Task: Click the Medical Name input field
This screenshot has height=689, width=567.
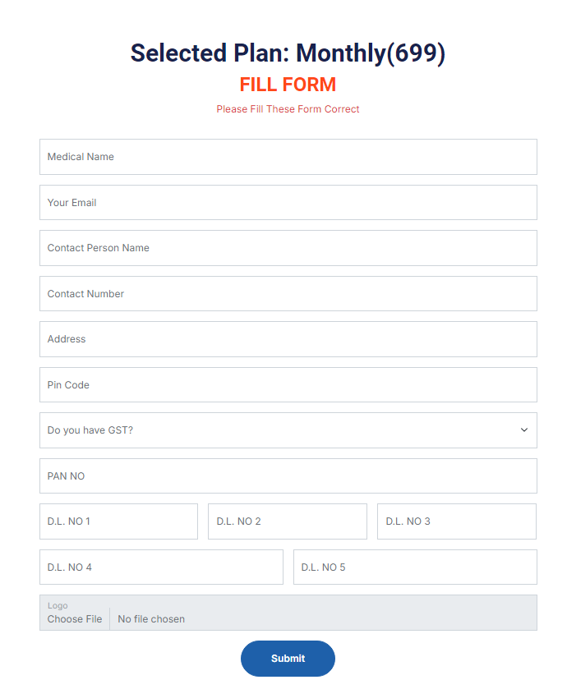Action: tap(288, 157)
